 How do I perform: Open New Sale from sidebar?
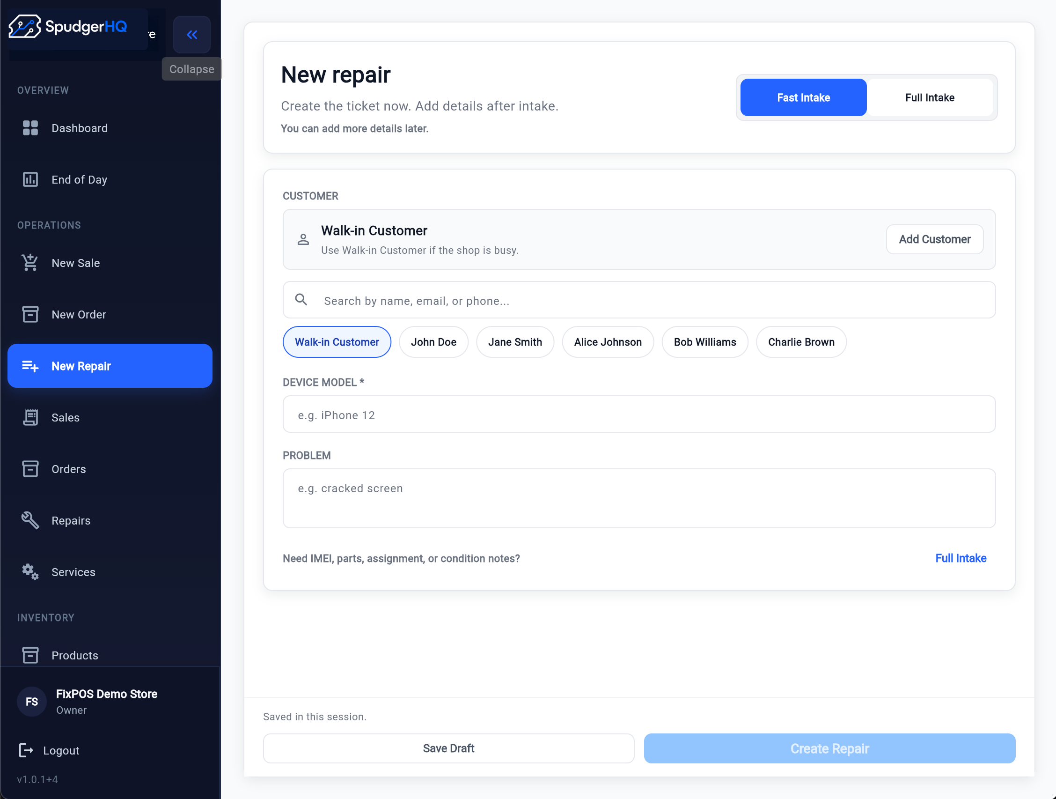pos(110,263)
